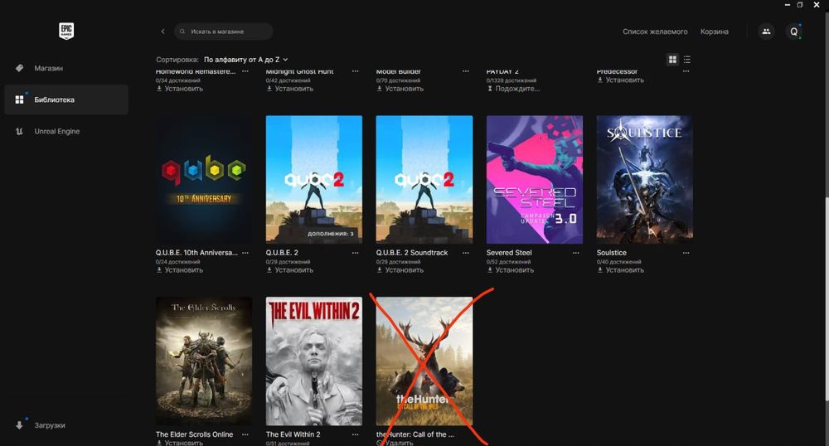Install Predecessor via Установить
The image size is (829, 446).
[621, 80]
